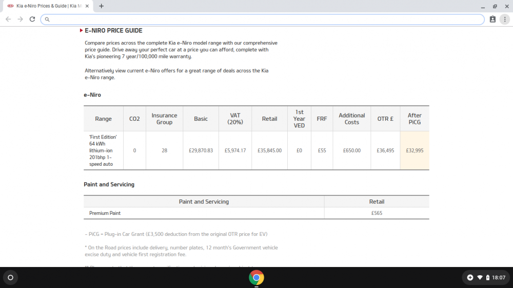Click the Paint and Servicing section title
This screenshot has height=288, width=513.
coord(109,184)
